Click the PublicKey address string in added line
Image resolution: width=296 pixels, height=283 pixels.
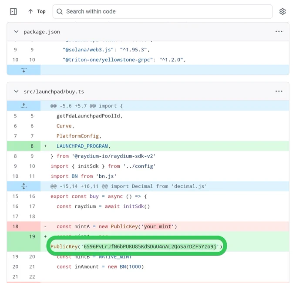click(150, 246)
